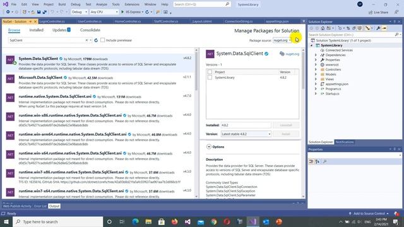This screenshot has width=404, height=227.
Task: Click the browser refresh icon beside IIS Express
Action: click(147, 12)
